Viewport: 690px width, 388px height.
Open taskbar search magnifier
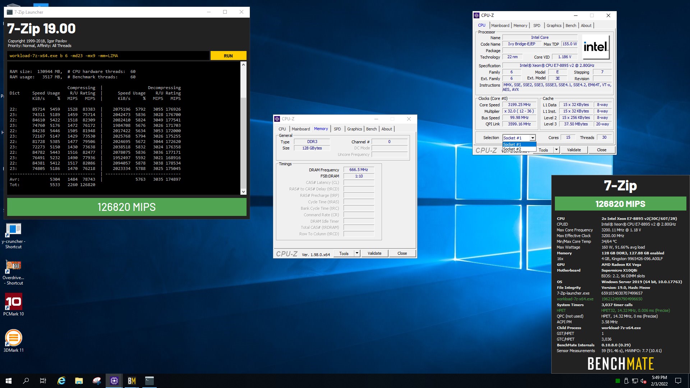click(x=26, y=381)
